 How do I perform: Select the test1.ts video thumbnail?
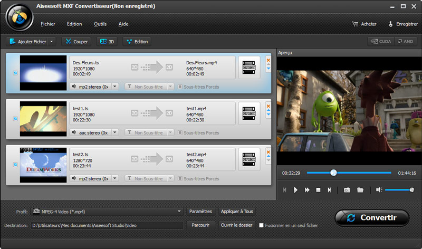43,119
